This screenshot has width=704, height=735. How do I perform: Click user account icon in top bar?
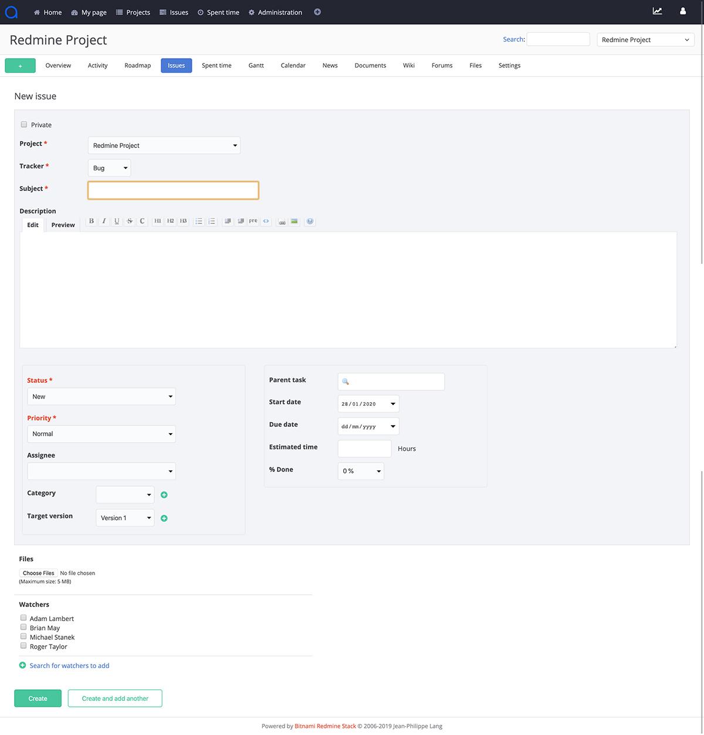pyautogui.click(x=682, y=11)
